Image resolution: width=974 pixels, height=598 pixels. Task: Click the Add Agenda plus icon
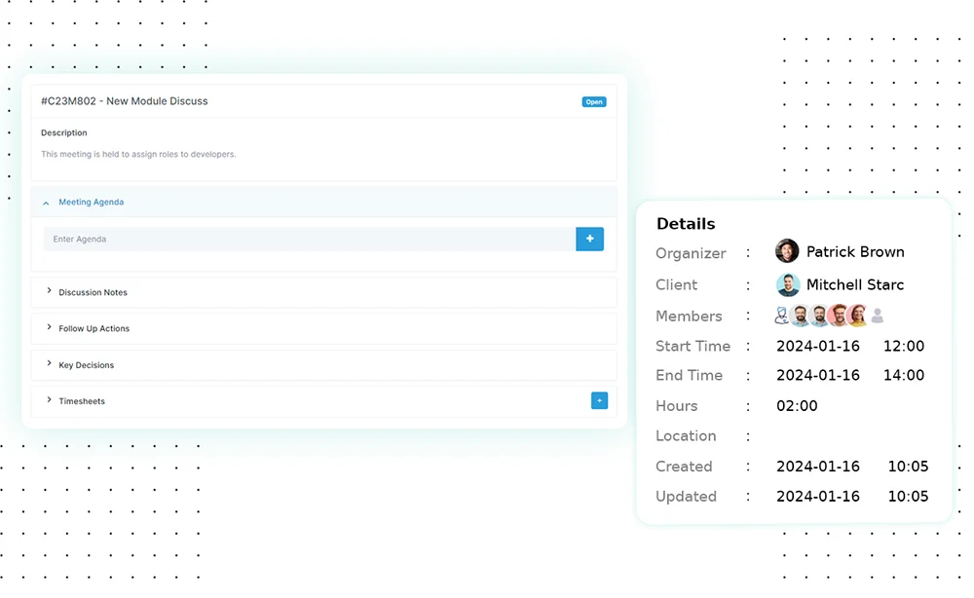point(589,239)
